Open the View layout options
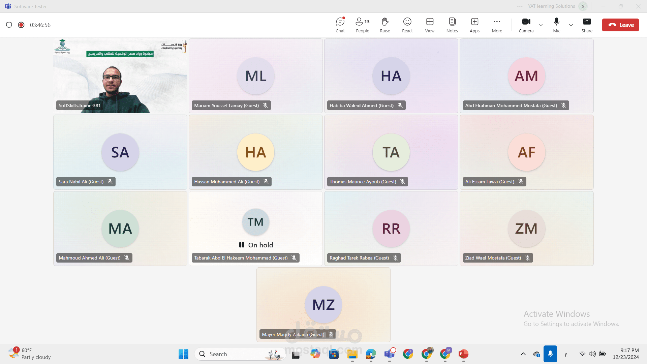 [x=430, y=25]
